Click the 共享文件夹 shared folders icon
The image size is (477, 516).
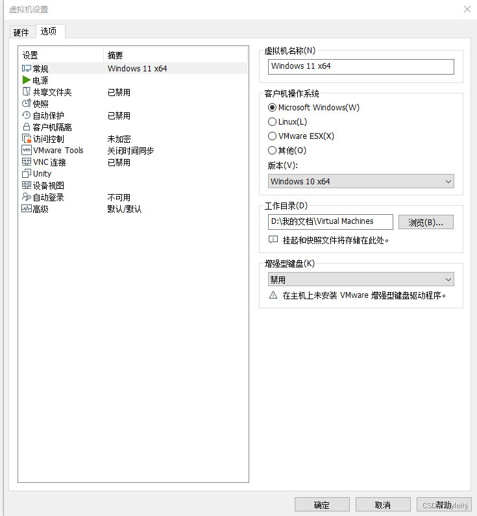click(x=27, y=92)
